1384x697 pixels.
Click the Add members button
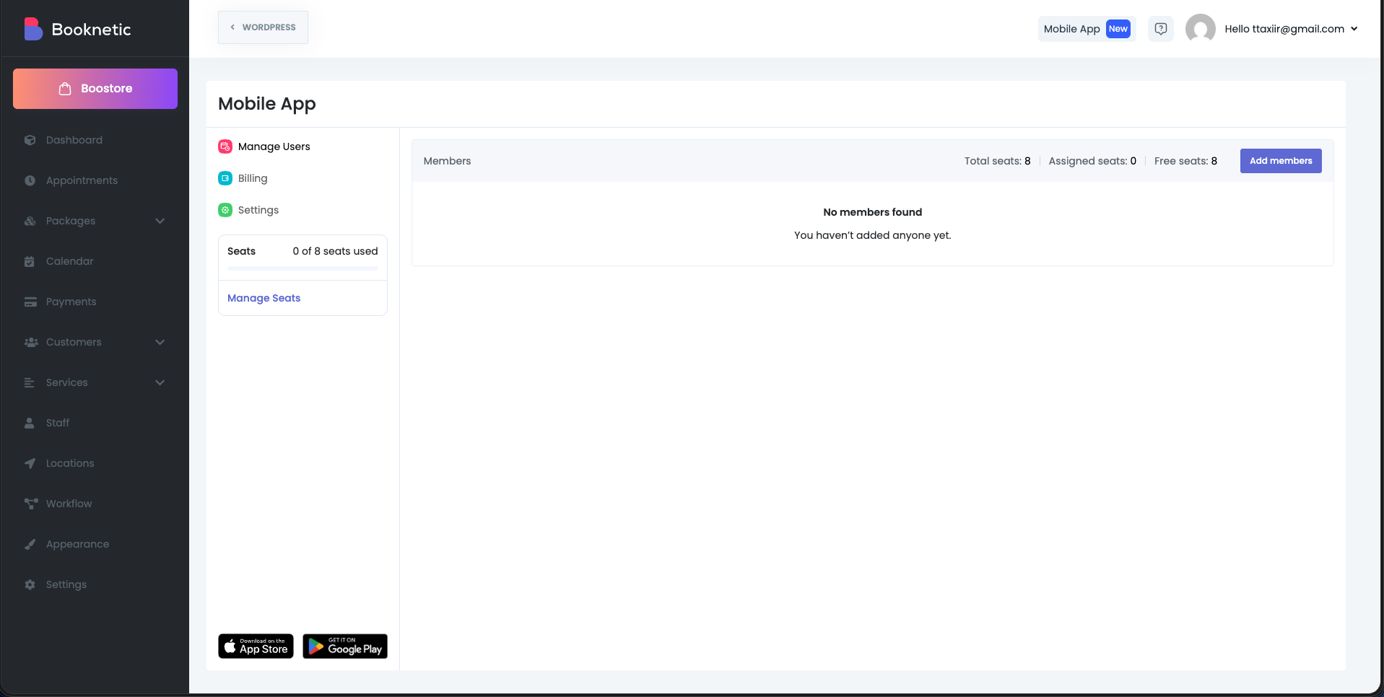[x=1280, y=161]
